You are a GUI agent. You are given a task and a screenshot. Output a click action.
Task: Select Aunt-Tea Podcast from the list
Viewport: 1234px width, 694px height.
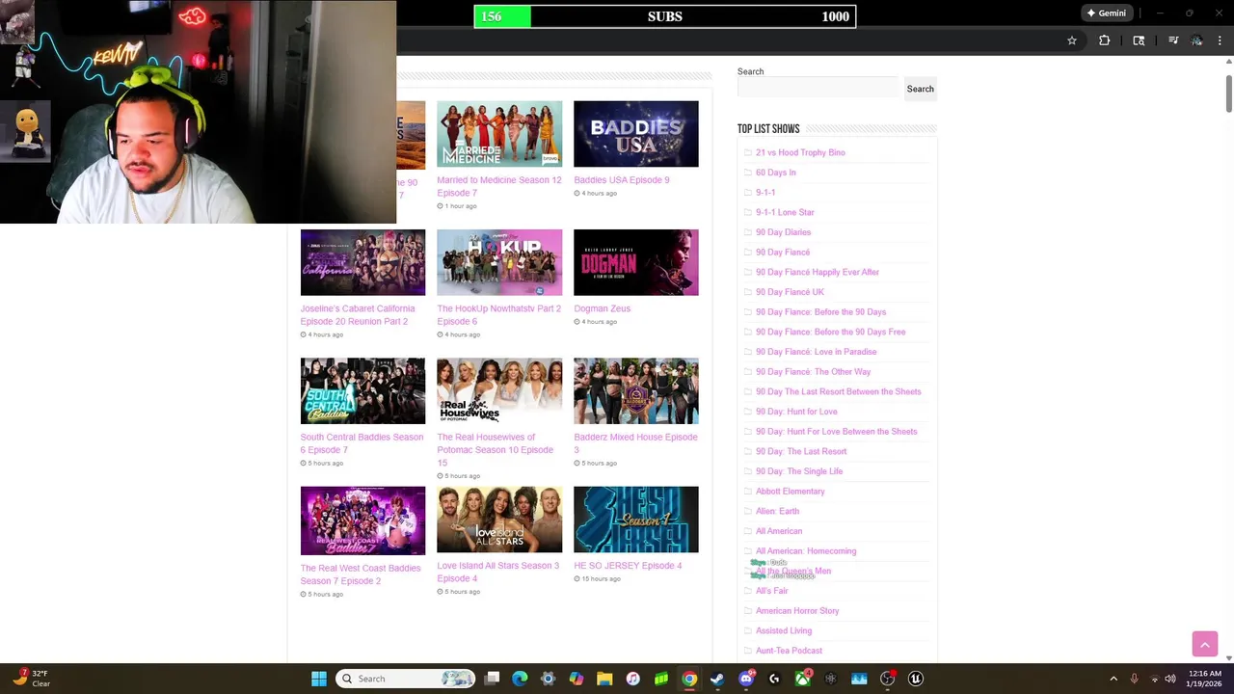click(789, 651)
